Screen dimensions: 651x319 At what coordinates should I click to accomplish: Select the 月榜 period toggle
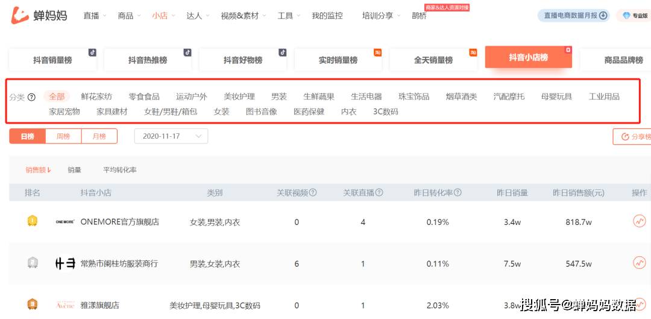point(99,136)
